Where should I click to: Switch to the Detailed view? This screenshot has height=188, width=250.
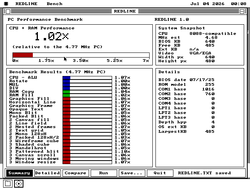(x=48, y=173)
